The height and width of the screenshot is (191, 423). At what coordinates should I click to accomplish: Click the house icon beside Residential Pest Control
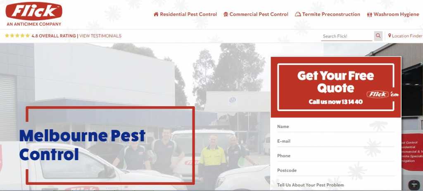point(156,14)
